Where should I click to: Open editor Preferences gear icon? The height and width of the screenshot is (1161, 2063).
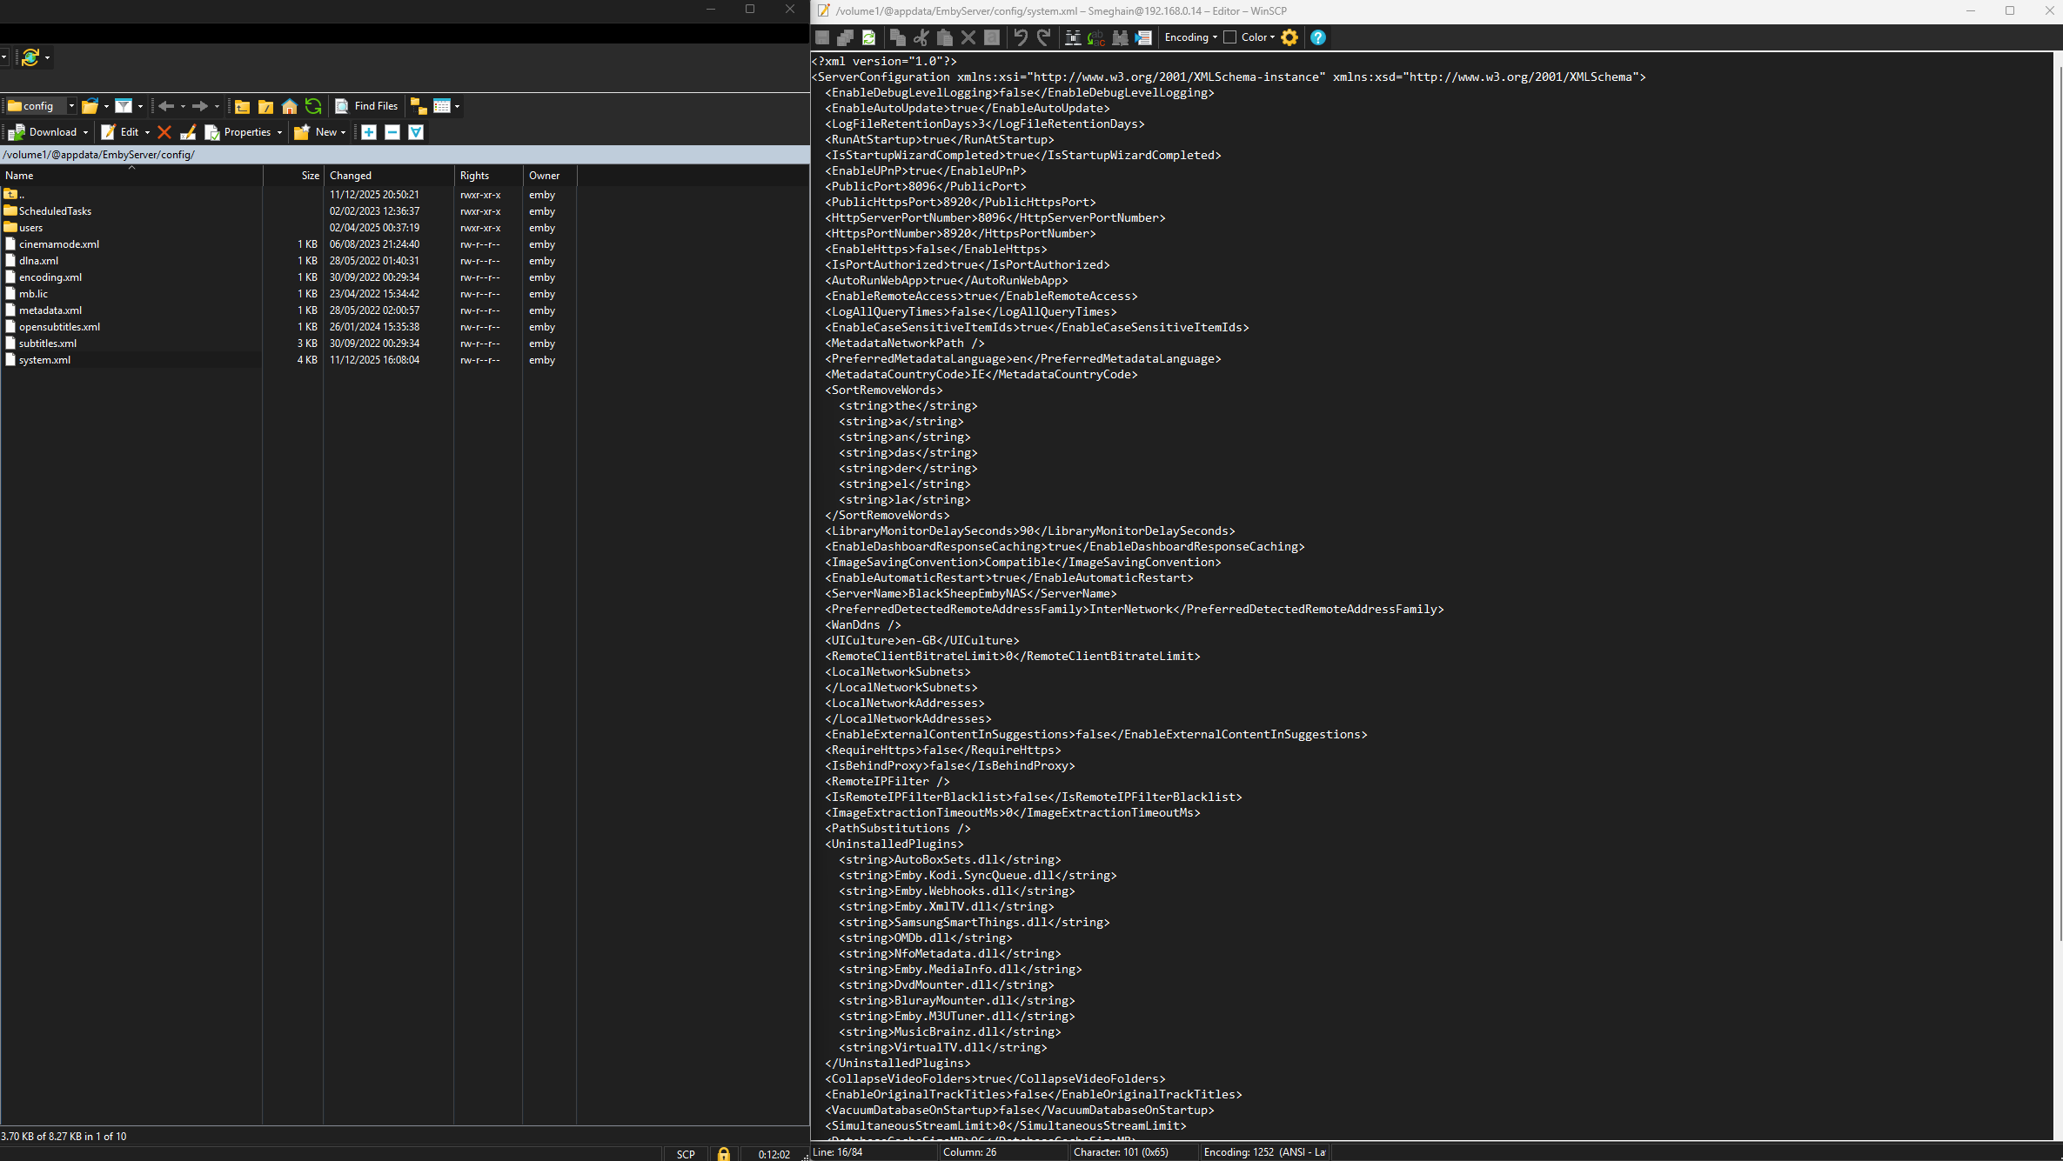coord(1289,37)
